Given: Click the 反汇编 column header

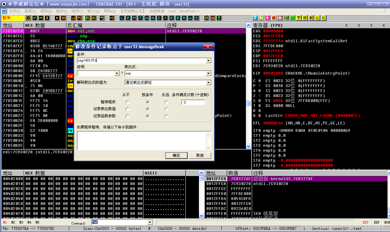Looking at the screenshot, I should [x=116, y=25].
